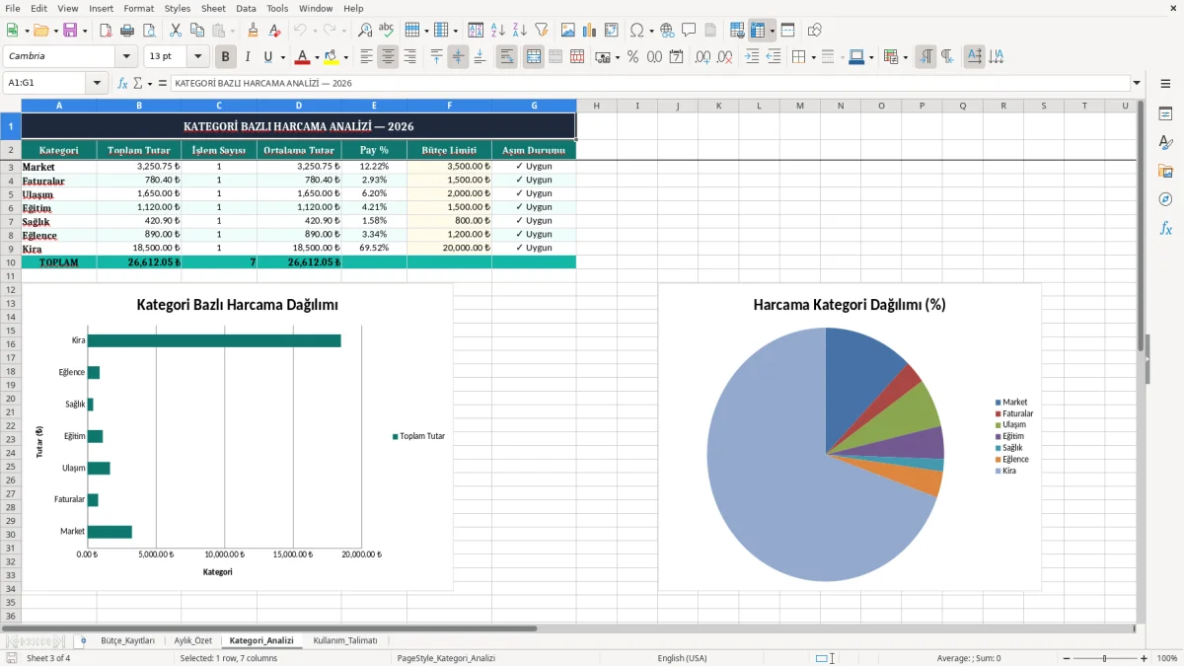Sort descending with the Z-A icon
1184x666 pixels.
coord(519,31)
